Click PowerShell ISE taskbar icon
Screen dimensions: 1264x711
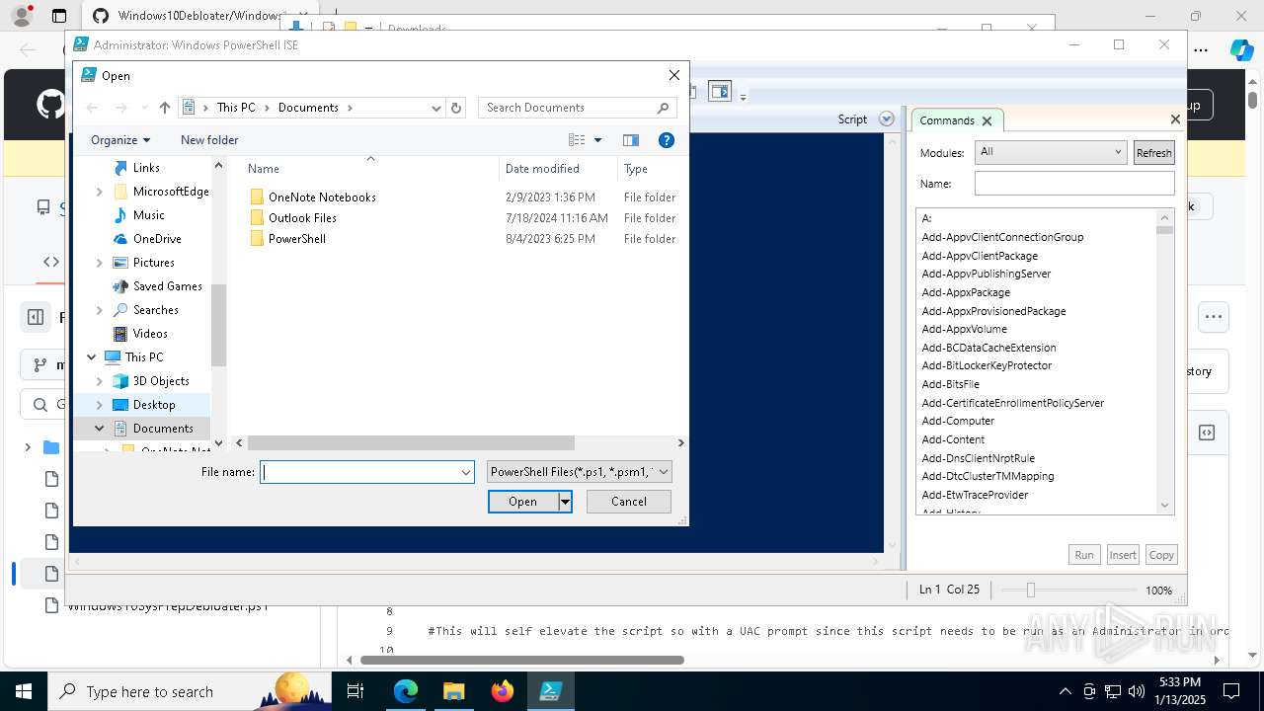point(550,691)
